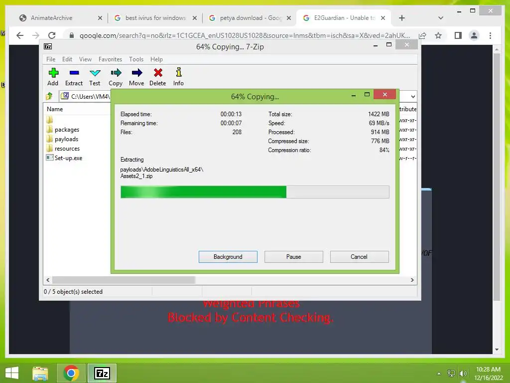
Task: Share this page icon in address bar
Action: pos(422,35)
